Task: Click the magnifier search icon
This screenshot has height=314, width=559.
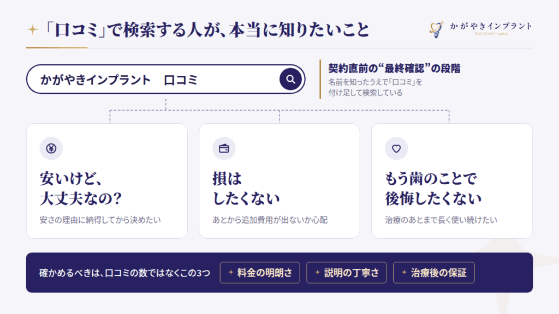Action: (290, 79)
